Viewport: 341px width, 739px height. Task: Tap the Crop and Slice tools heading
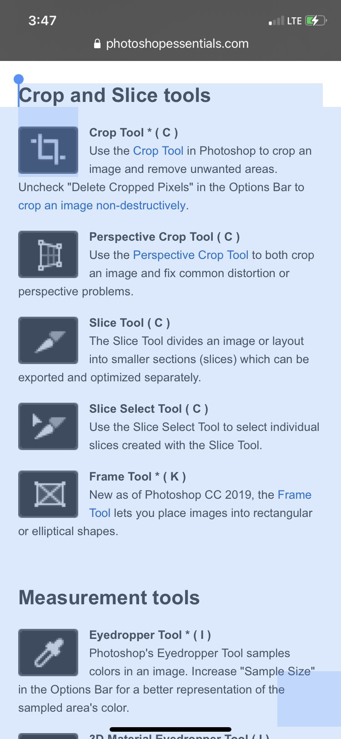point(115,95)
